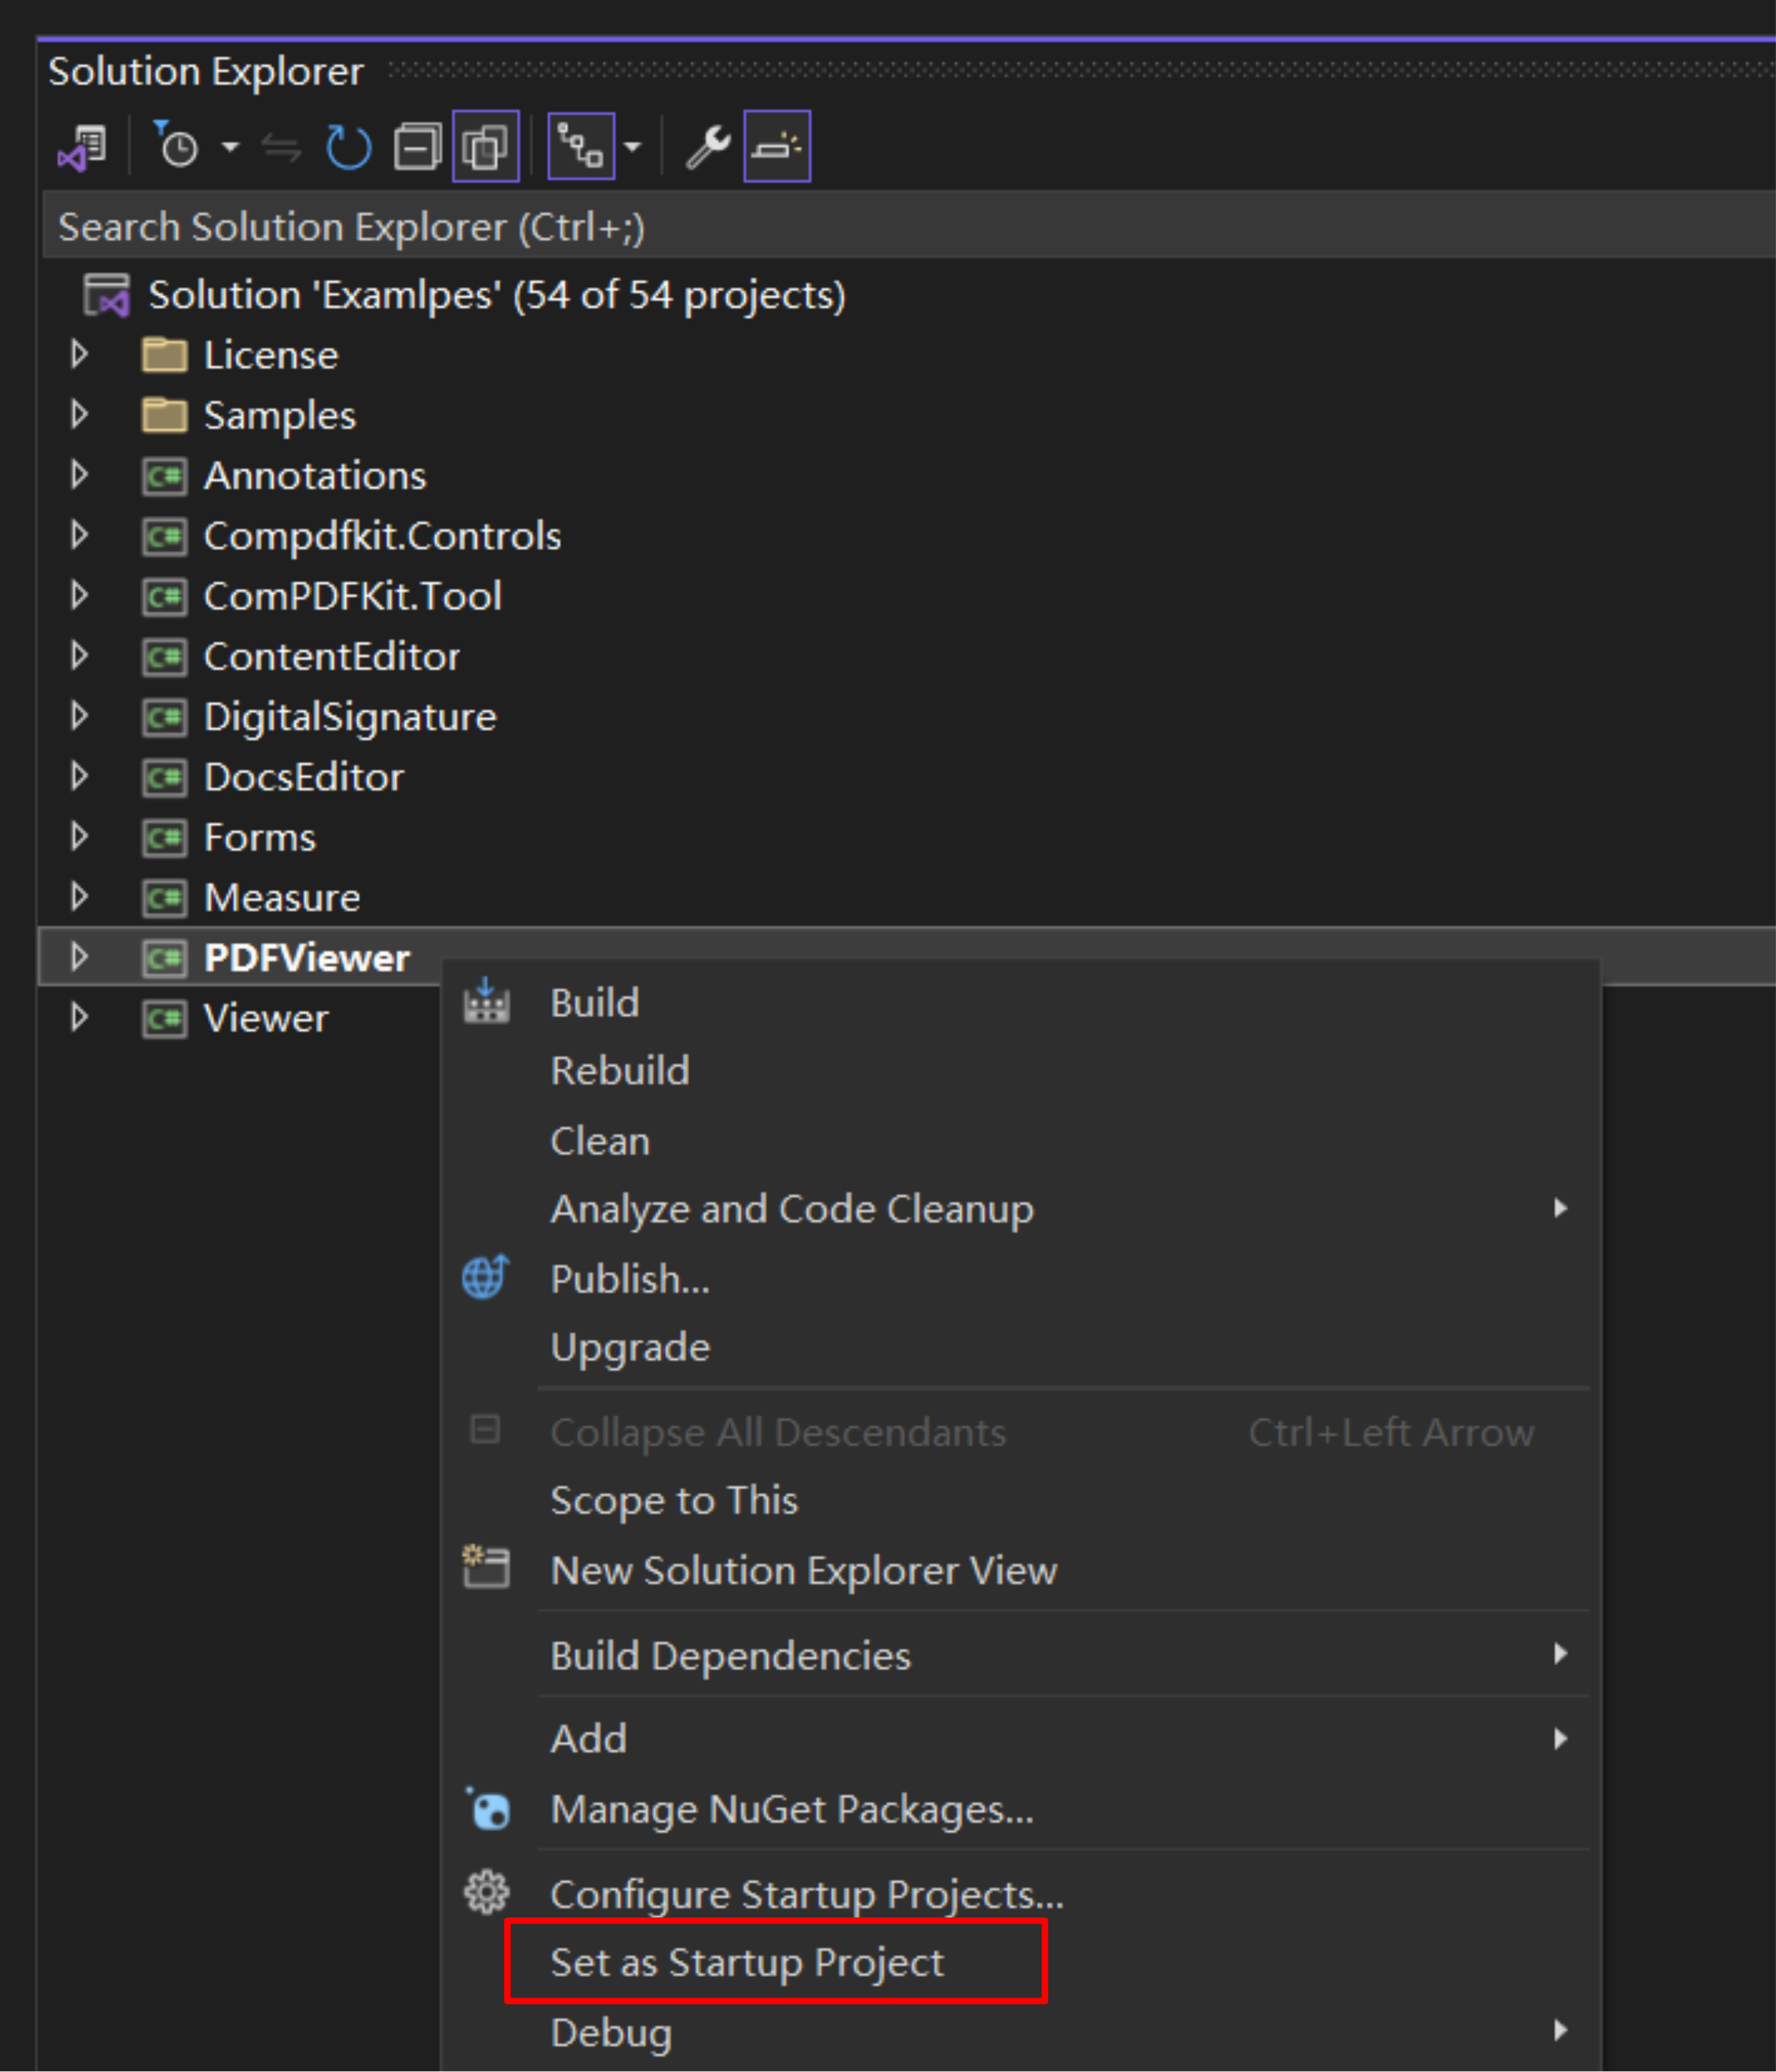Choose Rebuild from the context menu
1776x2072 pixels.
point(620,1071)
